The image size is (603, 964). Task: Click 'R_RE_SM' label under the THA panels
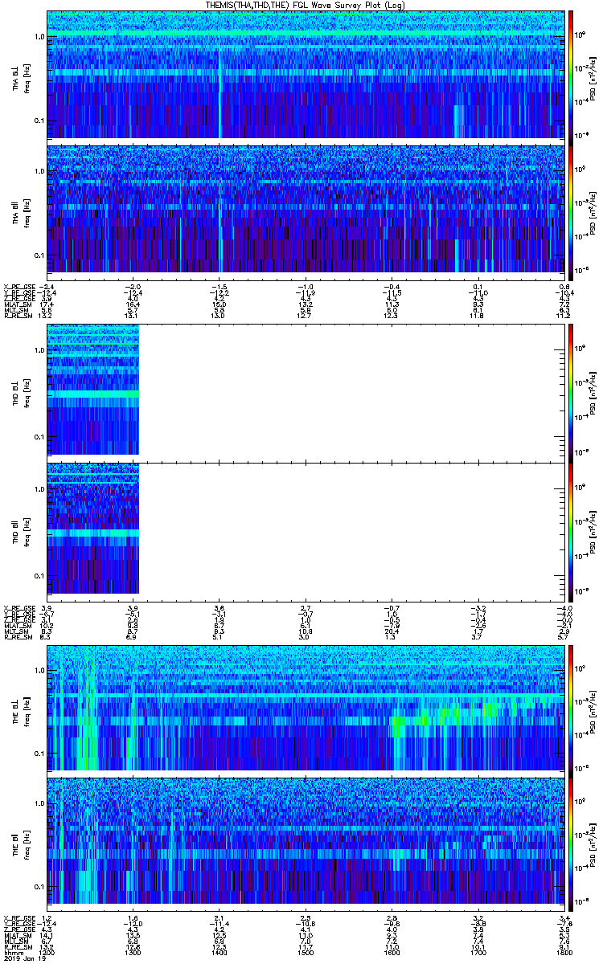tap(18, 315)
